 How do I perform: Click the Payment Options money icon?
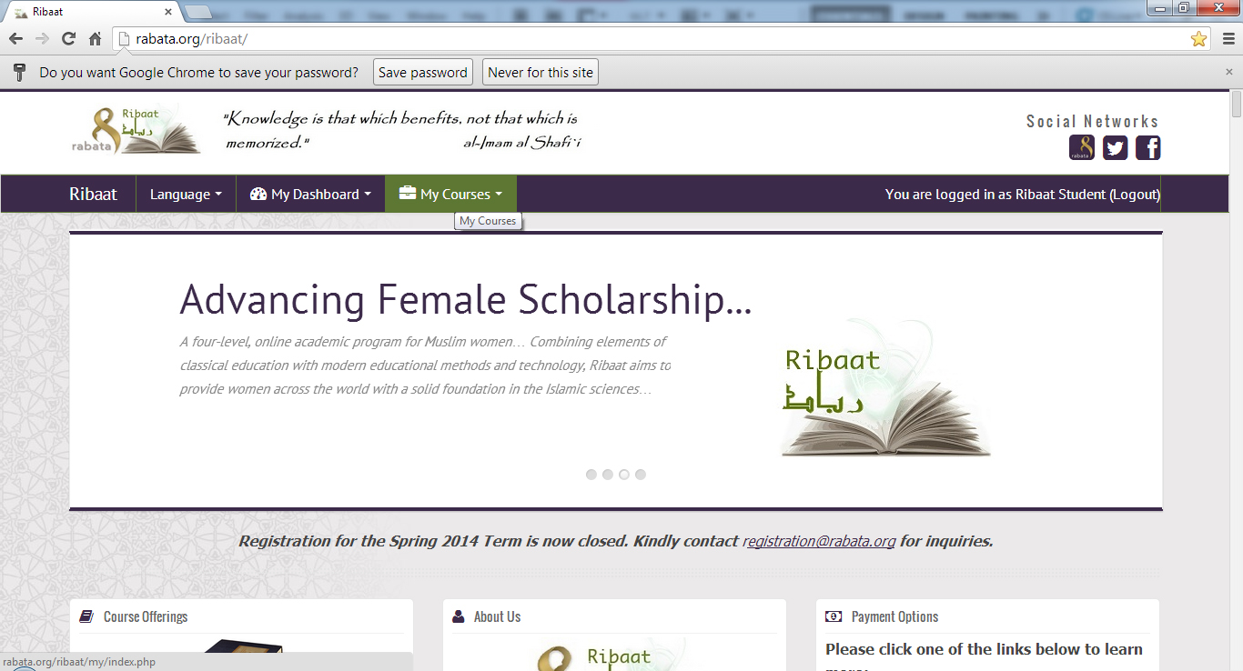pyautogui.click(x=834, y=616)
